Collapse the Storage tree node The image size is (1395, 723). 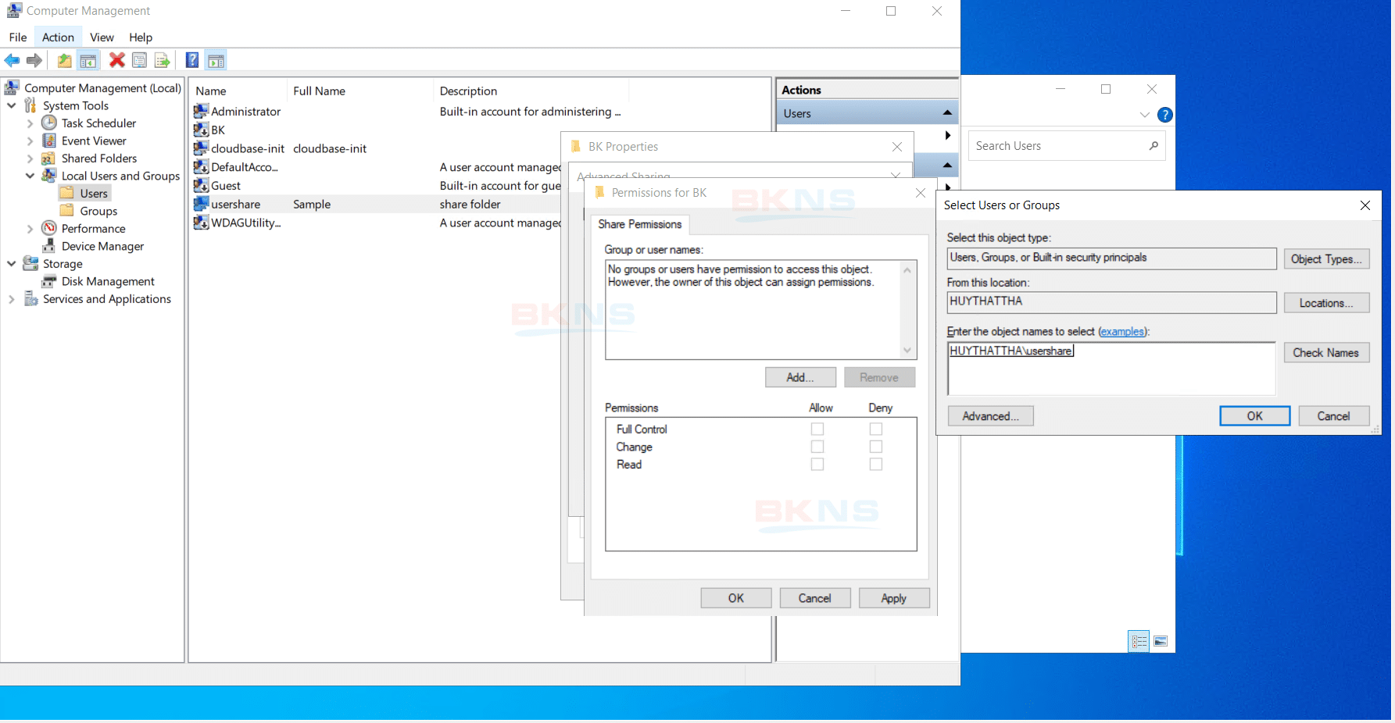(x=11, y=264)
